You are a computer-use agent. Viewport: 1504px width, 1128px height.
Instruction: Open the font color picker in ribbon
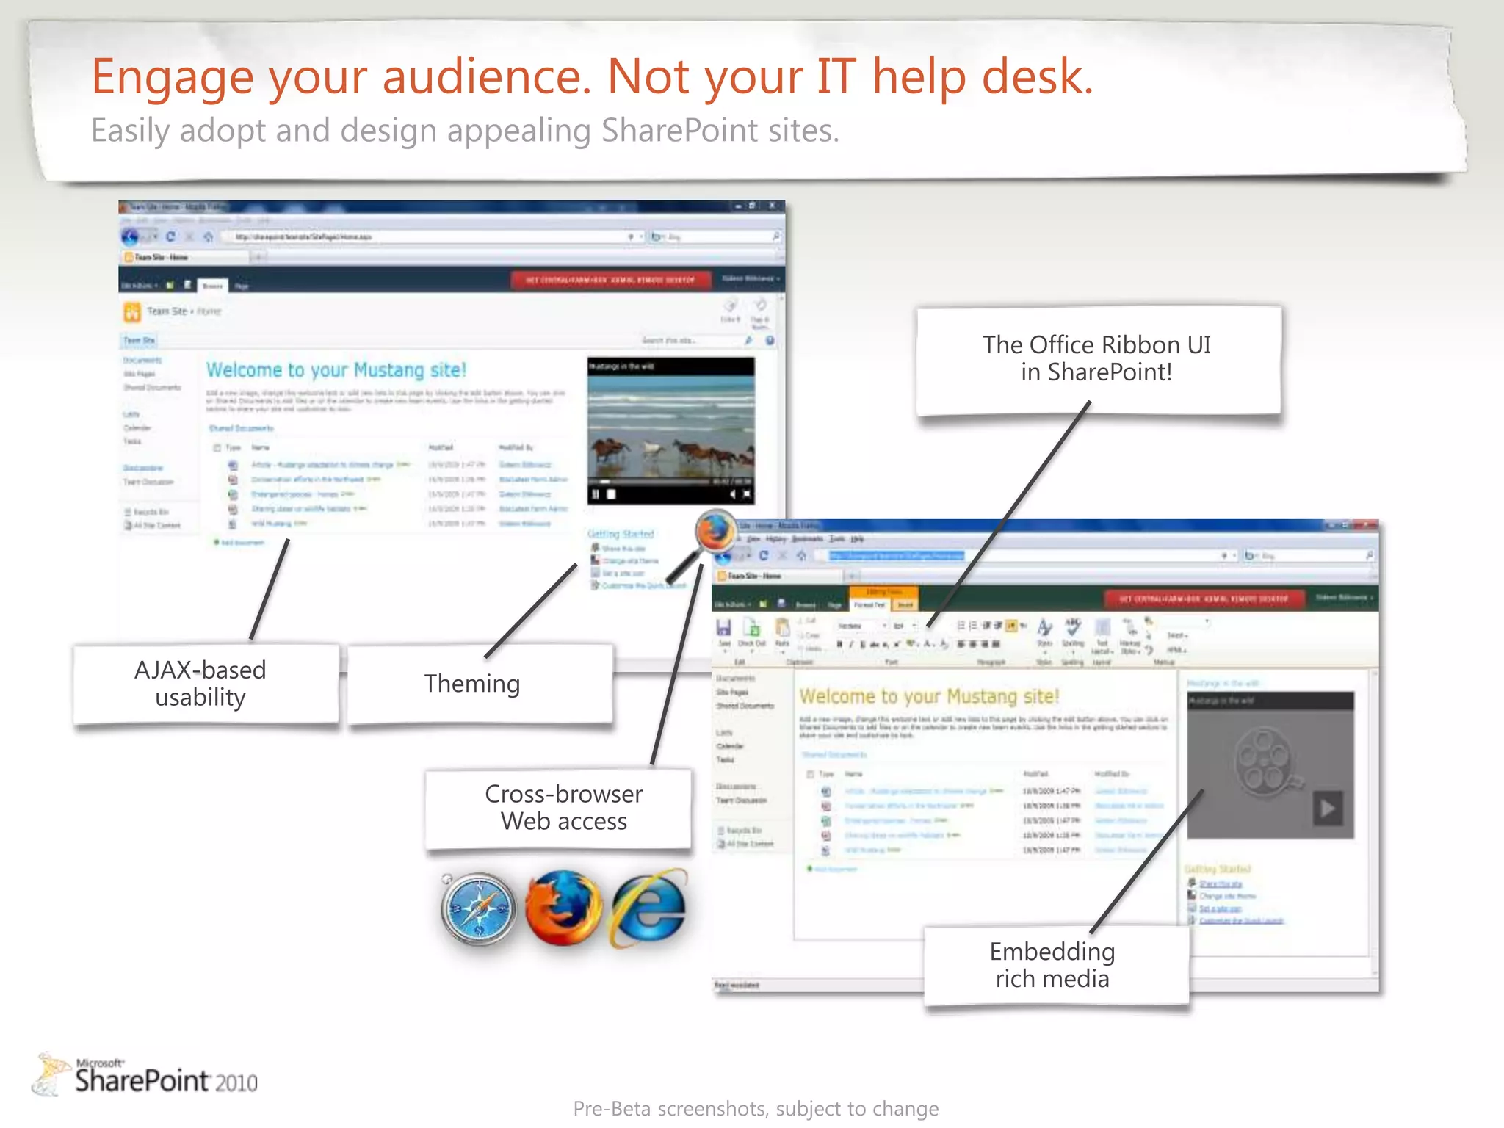click(x=929, y=644)
